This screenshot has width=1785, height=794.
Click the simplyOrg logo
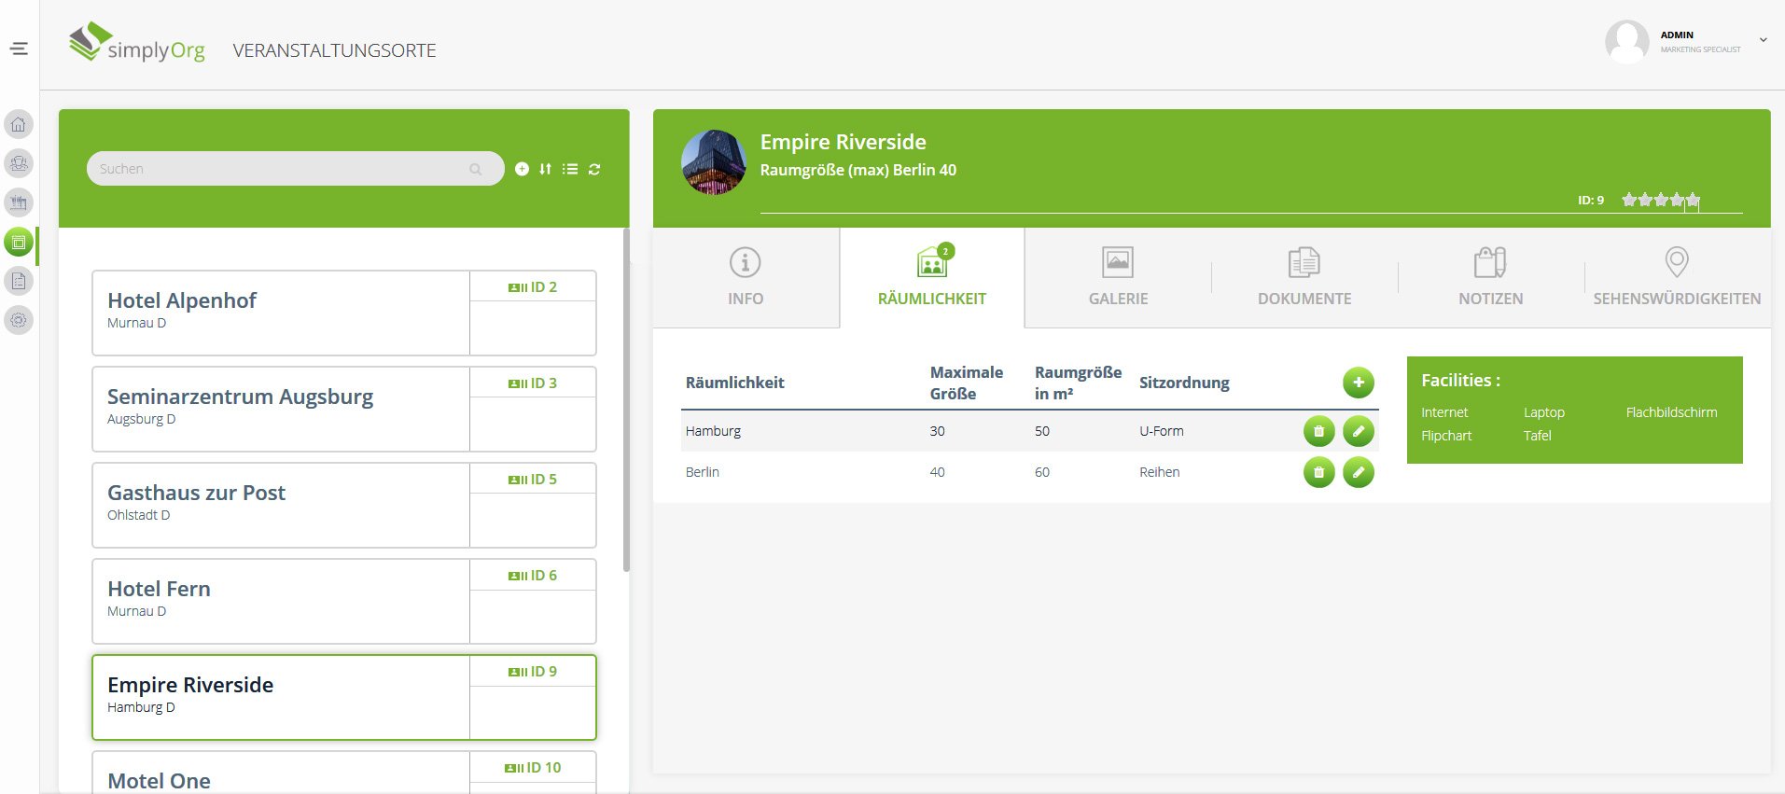point(137,44)
